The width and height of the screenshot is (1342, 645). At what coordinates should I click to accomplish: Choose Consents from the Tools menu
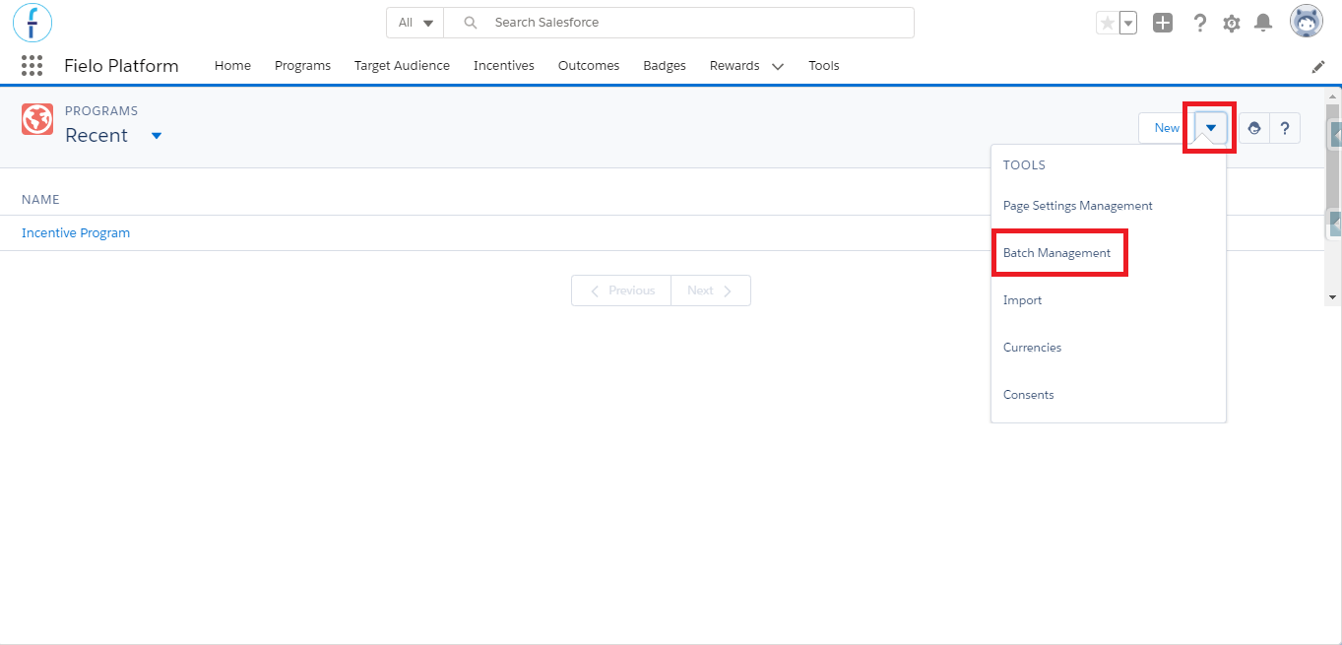click(1028, 395)
